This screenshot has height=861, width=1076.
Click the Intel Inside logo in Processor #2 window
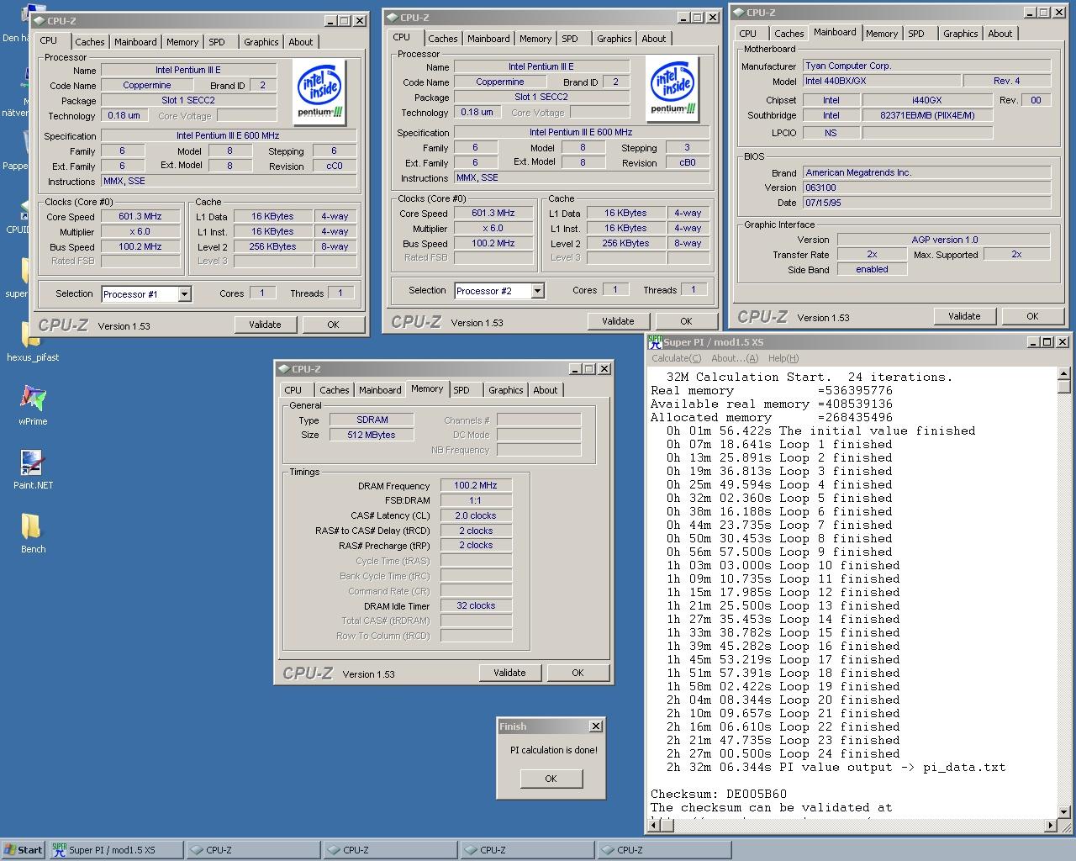[672, 87]
